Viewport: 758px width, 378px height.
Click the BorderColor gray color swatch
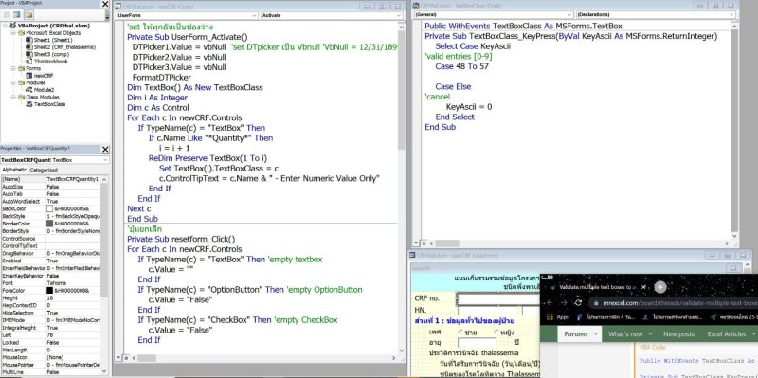[x=50, y=224]
